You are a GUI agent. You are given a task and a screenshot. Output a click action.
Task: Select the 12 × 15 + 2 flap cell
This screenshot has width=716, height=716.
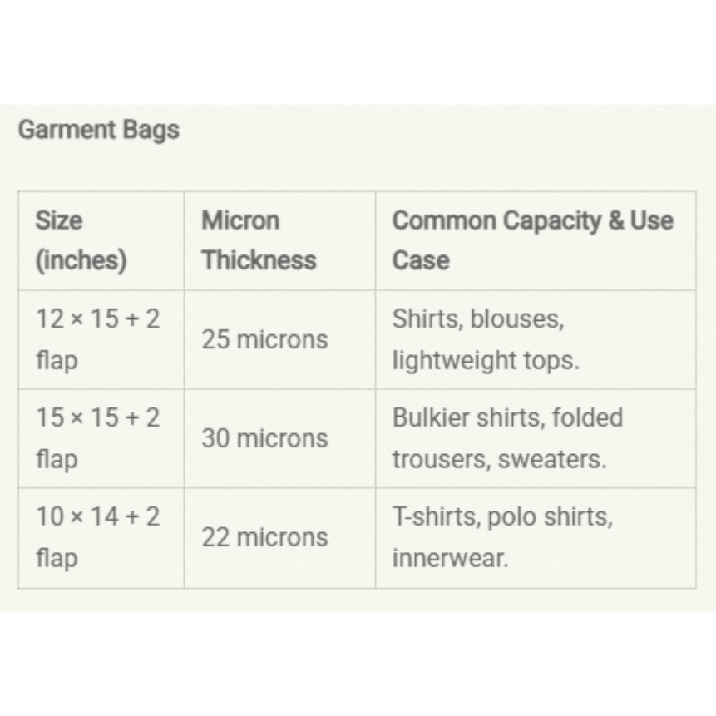coord(97,339)
